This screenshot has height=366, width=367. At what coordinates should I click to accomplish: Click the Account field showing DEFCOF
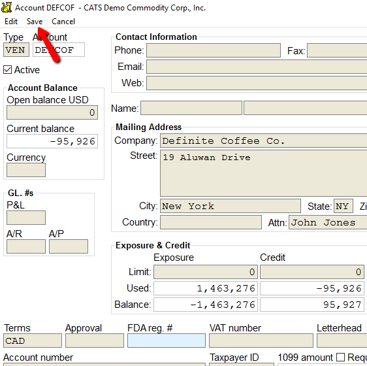tap(59, 50)
